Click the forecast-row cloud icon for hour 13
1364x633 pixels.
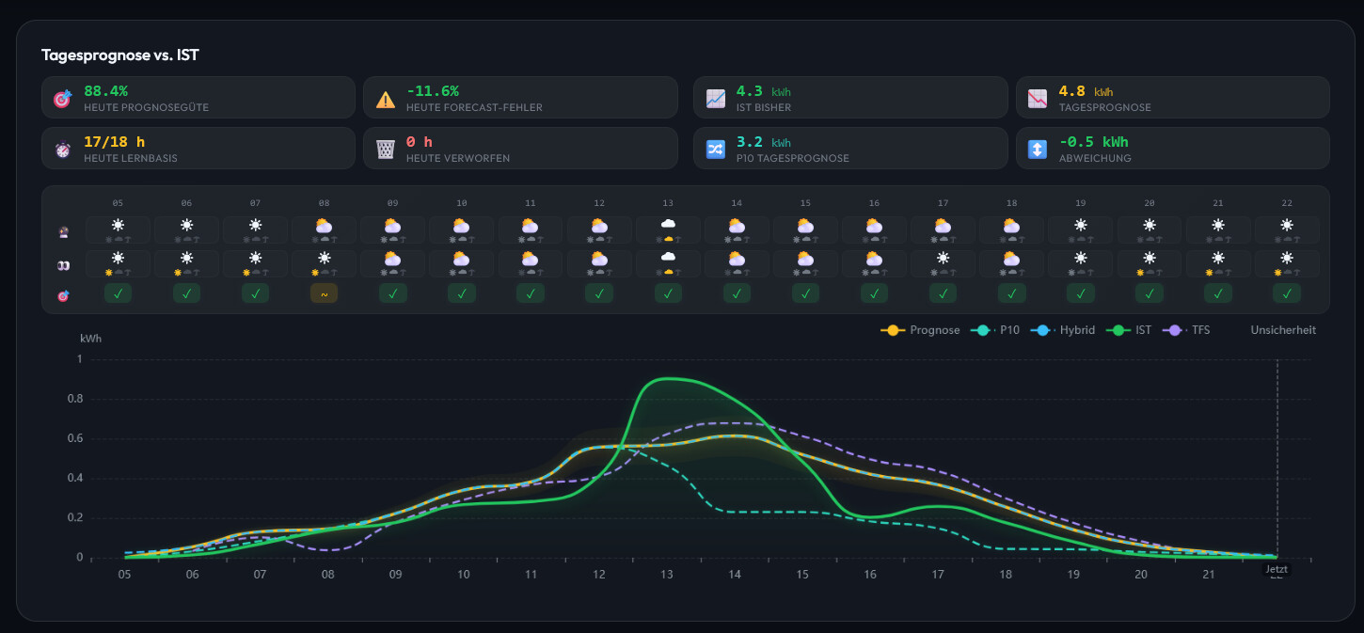coord(668,224)
